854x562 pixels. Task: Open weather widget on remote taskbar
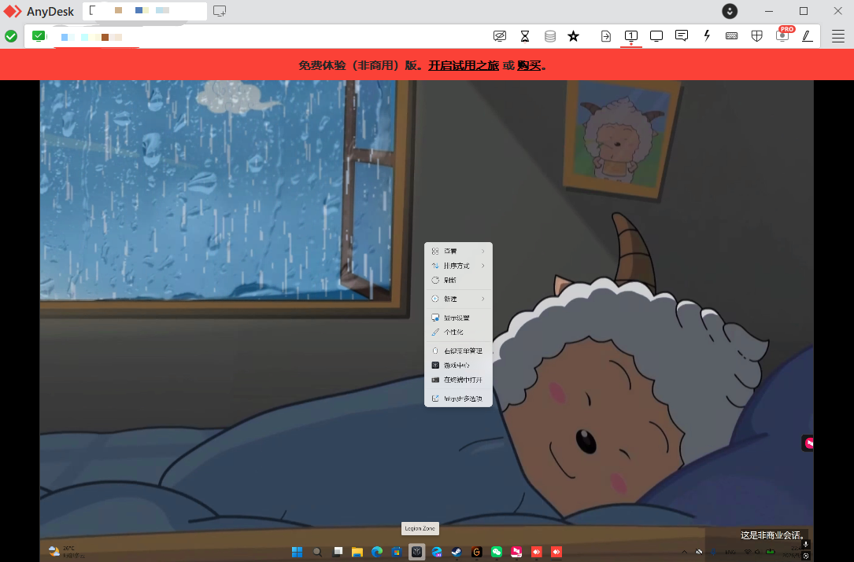pos(66,552)
